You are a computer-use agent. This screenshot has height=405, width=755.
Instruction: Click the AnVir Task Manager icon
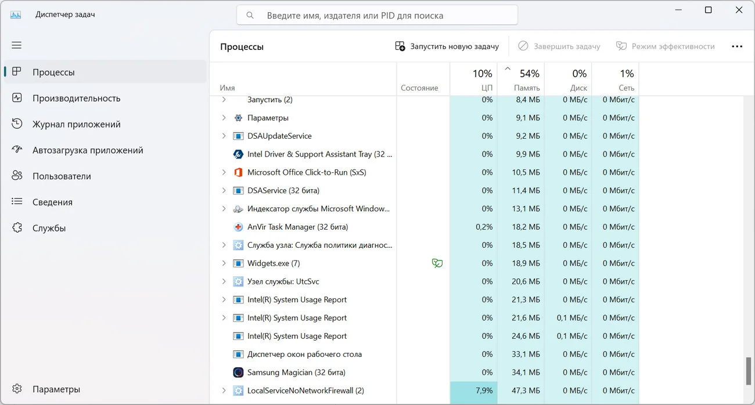pos(238,227)
